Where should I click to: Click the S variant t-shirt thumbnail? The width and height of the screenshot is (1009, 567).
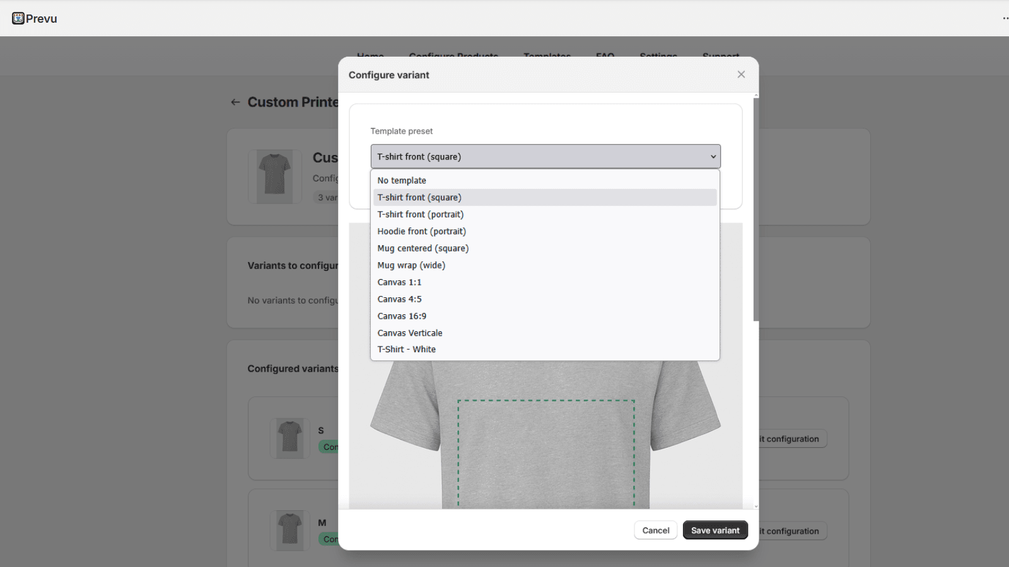point(289,438)
